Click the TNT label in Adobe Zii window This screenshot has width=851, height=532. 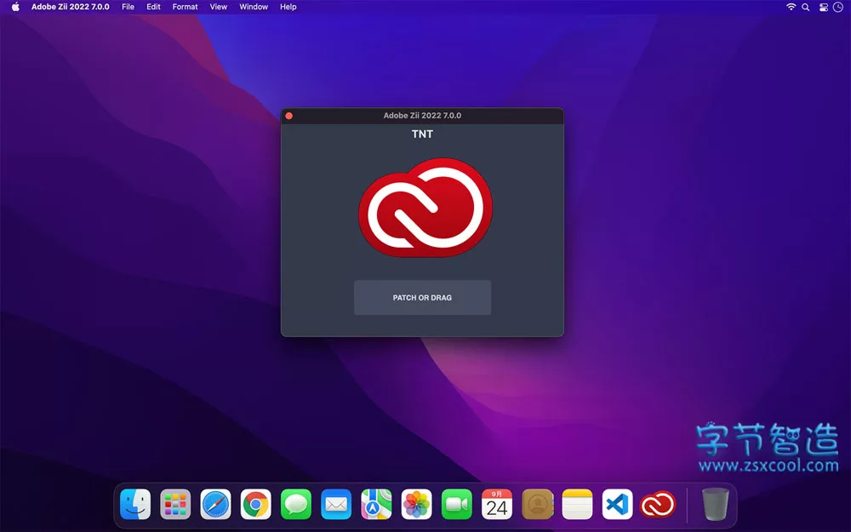click(422, 134)
